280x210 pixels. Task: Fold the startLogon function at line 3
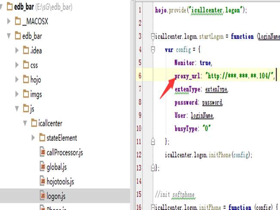[153, 37]
